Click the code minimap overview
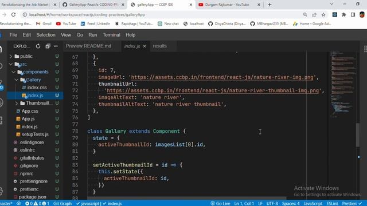Viewport: 367px width, 206px height. (x=342, y=84)
